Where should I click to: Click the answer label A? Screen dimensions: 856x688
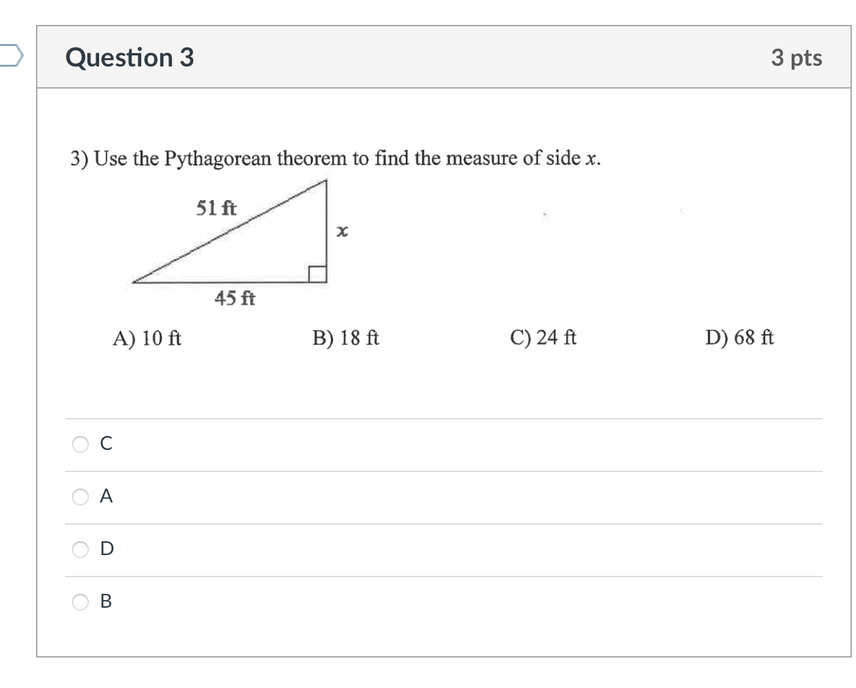tap(106, 496)
